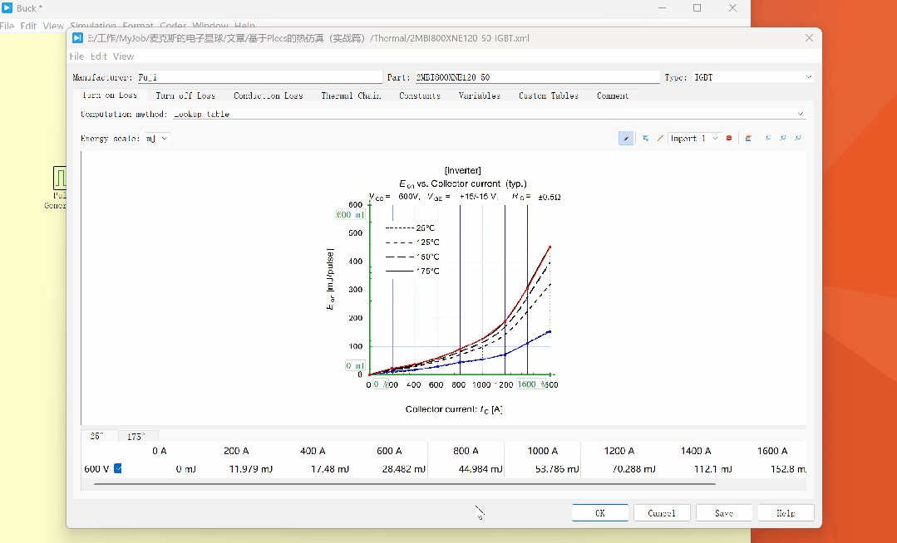Open the thermal editor Edit menu

coord(98,56)
